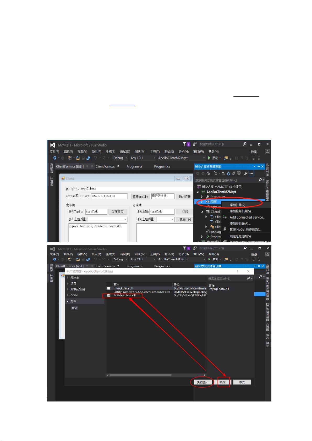312x441 pixels.
Task: Expand the COM category in Reference Manager
Action: point(68,295)
